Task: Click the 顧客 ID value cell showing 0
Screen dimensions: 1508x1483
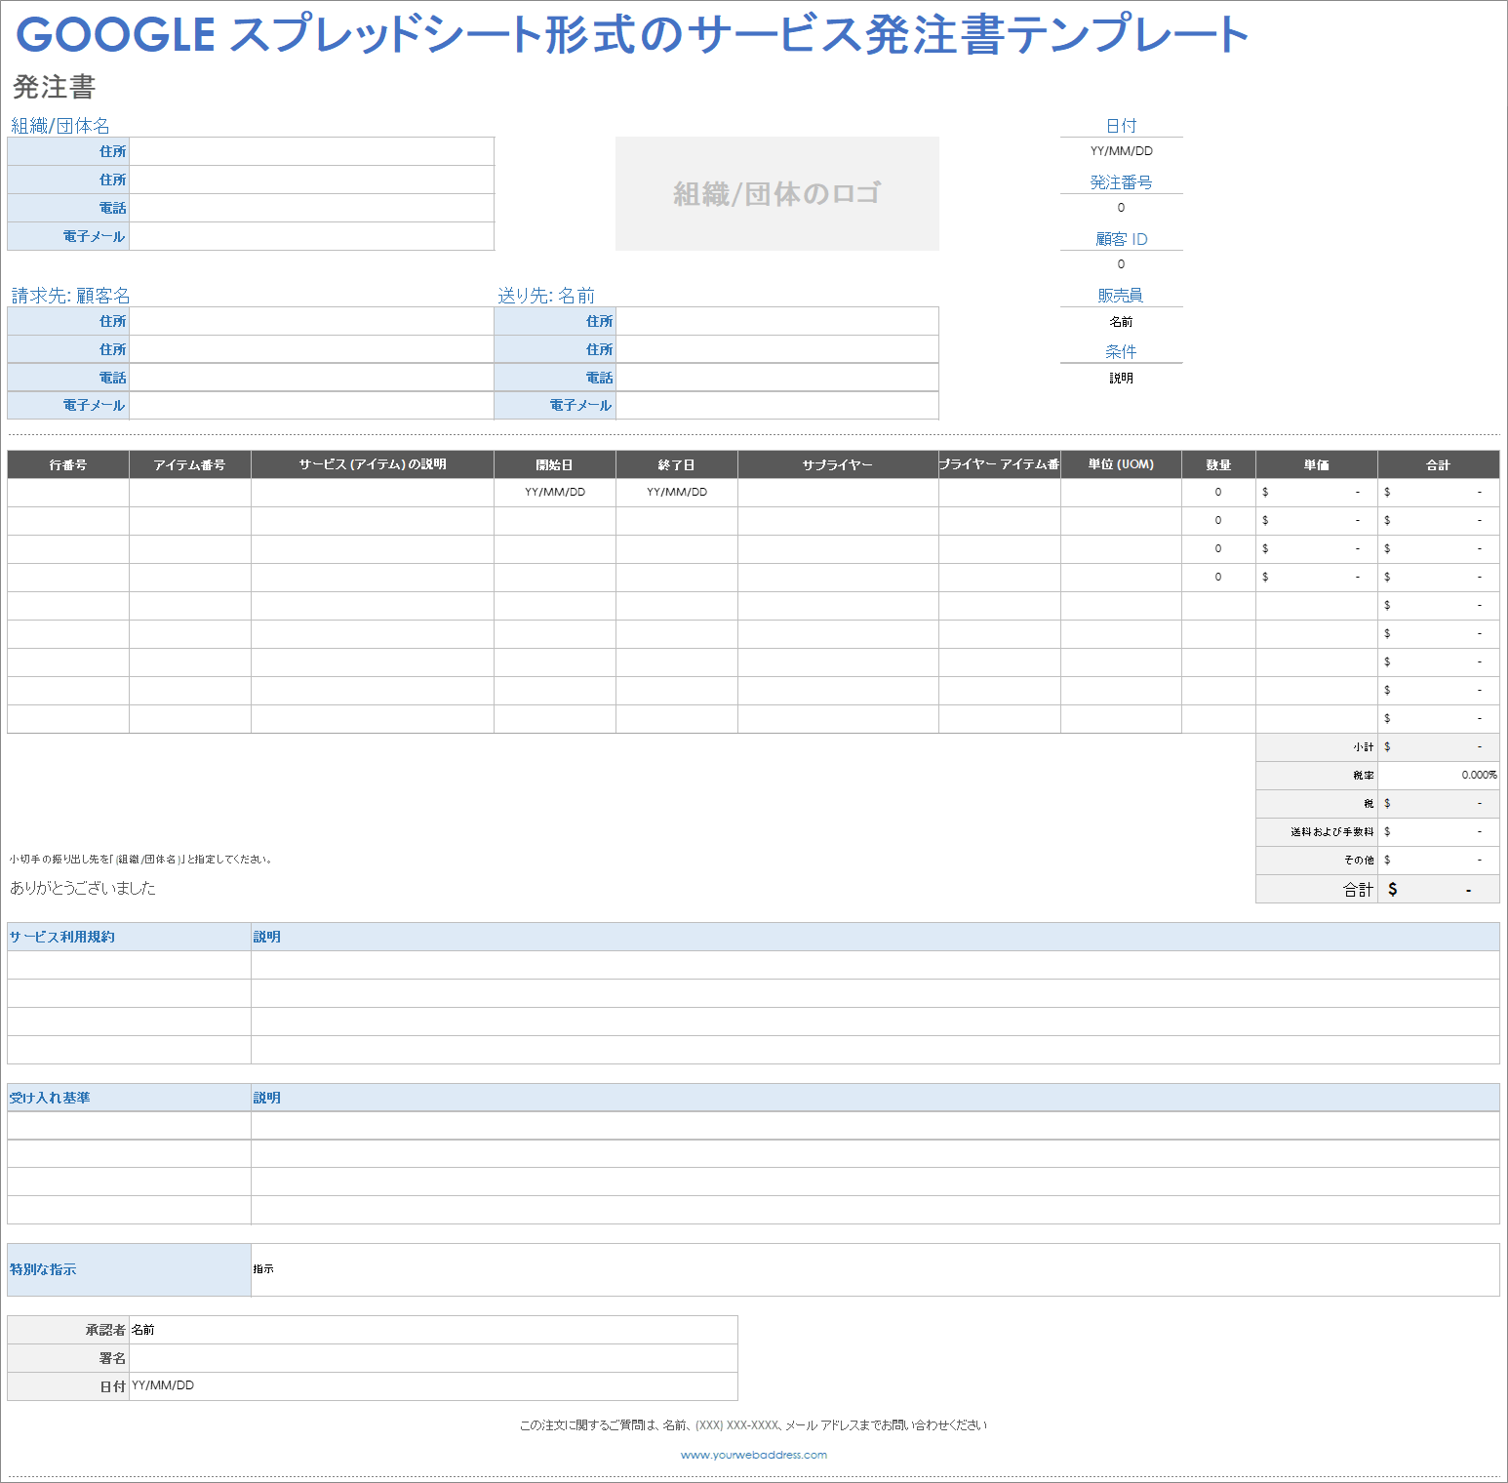Action: (1121, 263)
